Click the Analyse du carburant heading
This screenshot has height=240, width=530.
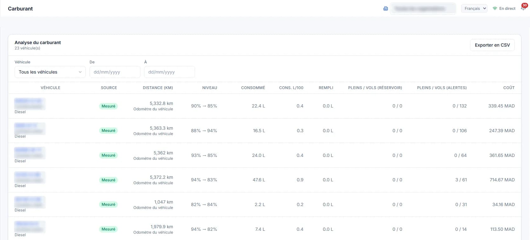(x=38, y=42)
